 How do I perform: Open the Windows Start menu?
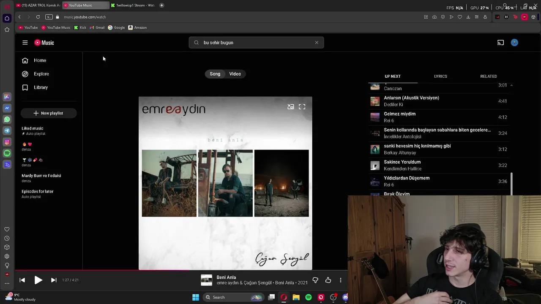(x=196, y=297)
